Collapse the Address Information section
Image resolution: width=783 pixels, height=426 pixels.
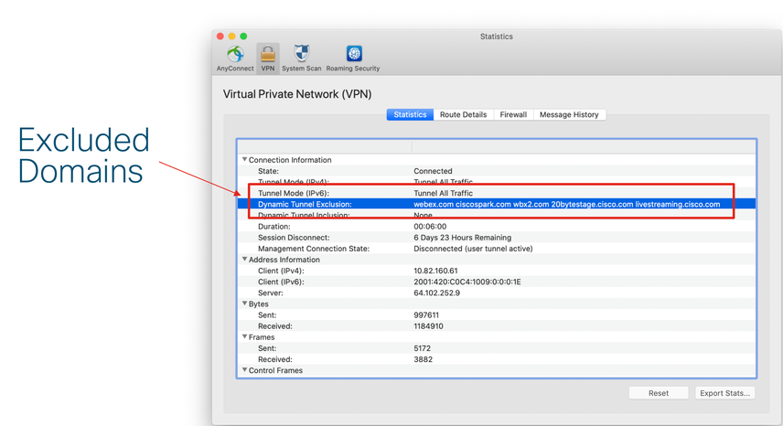click(x=245, y=260)
